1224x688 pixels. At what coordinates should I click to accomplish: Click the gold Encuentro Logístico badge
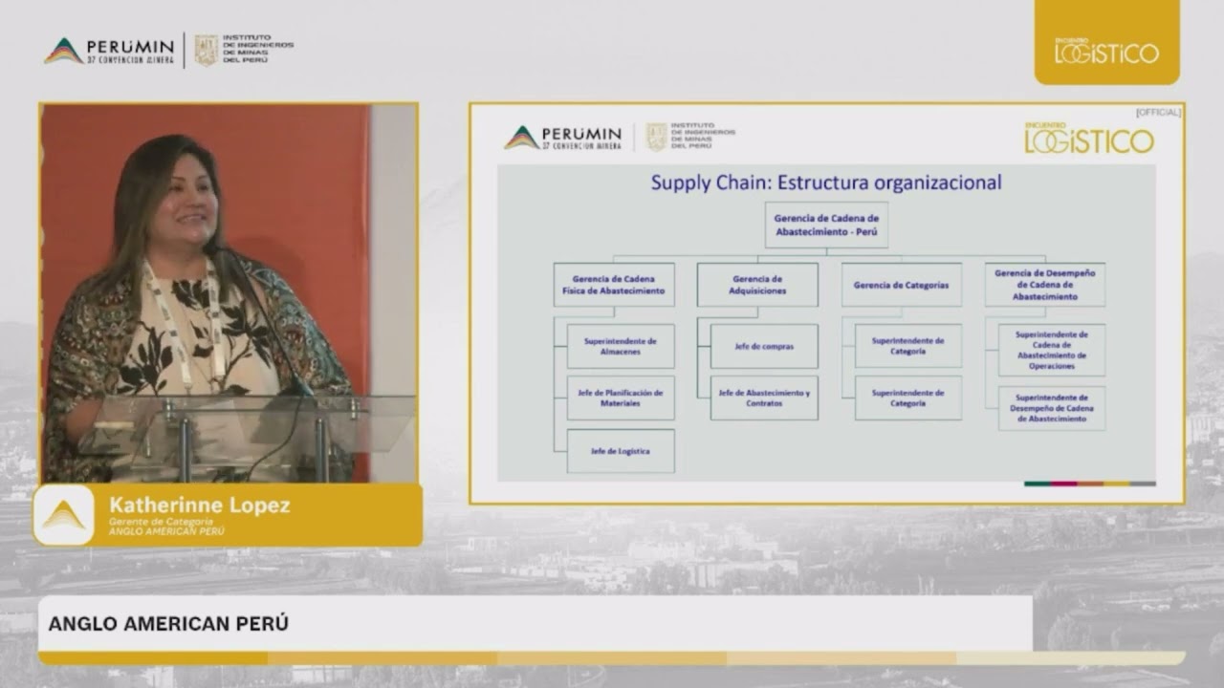pos(1106,42)
